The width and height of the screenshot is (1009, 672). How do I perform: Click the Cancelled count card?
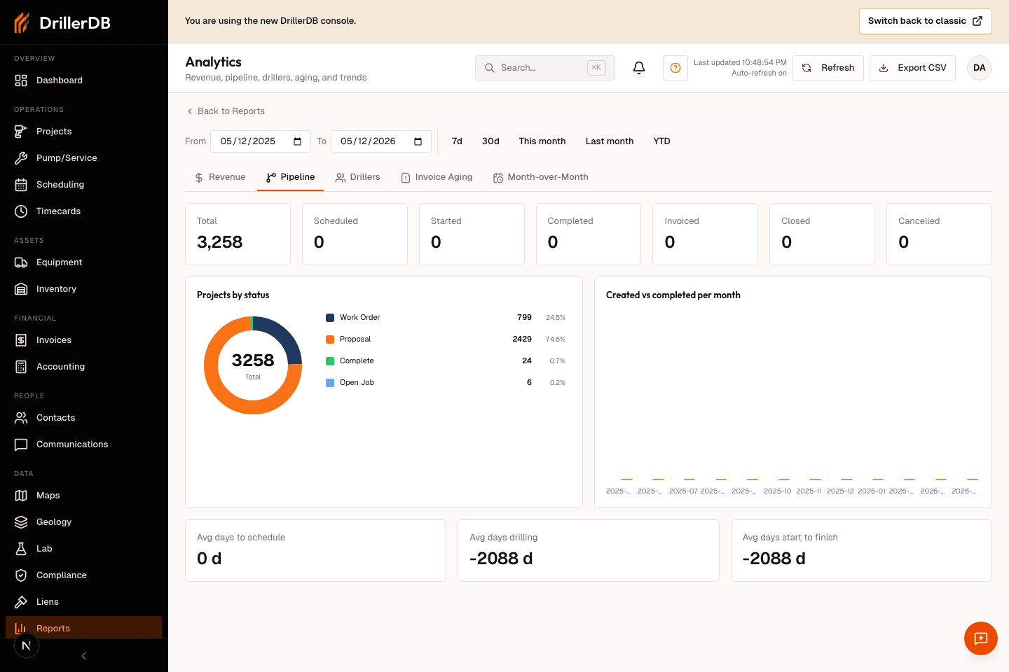(939, 234)
